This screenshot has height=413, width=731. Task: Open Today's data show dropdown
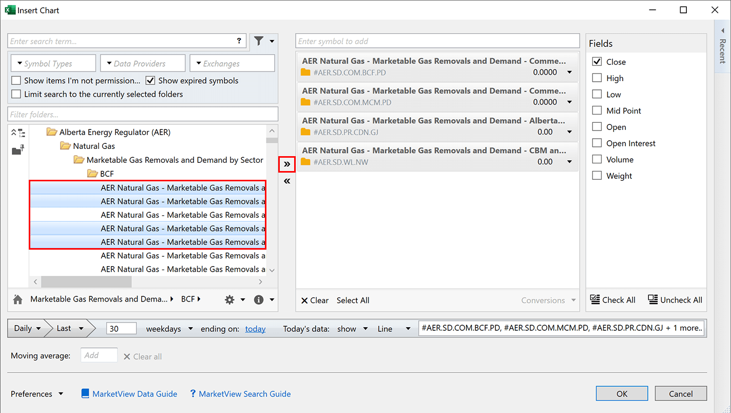tap(353, 329)
